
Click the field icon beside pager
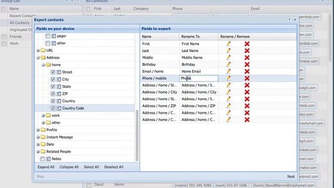(53, 36)
